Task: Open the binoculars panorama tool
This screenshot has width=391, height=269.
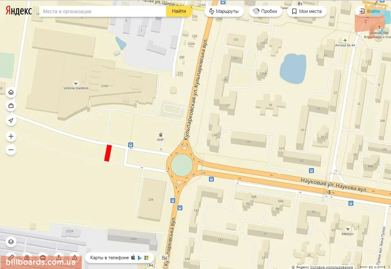Action: pos(27,258)
